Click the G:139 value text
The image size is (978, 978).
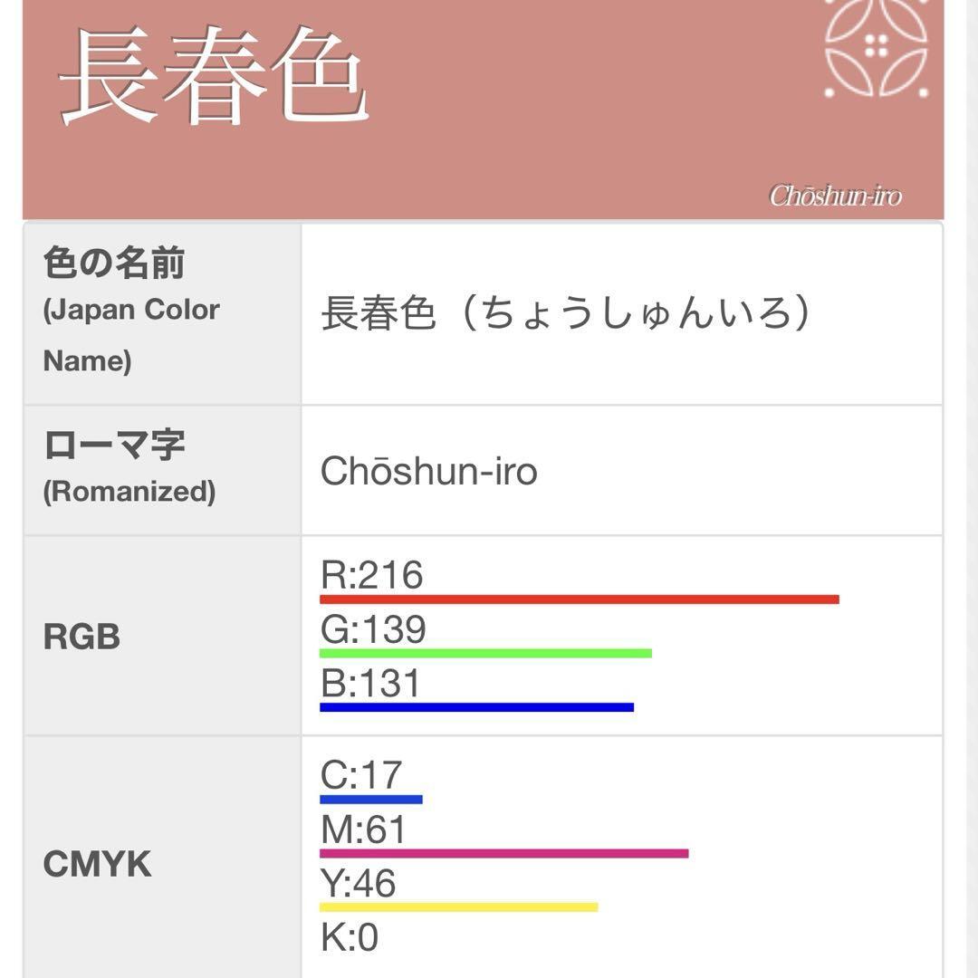coord(373,629)
